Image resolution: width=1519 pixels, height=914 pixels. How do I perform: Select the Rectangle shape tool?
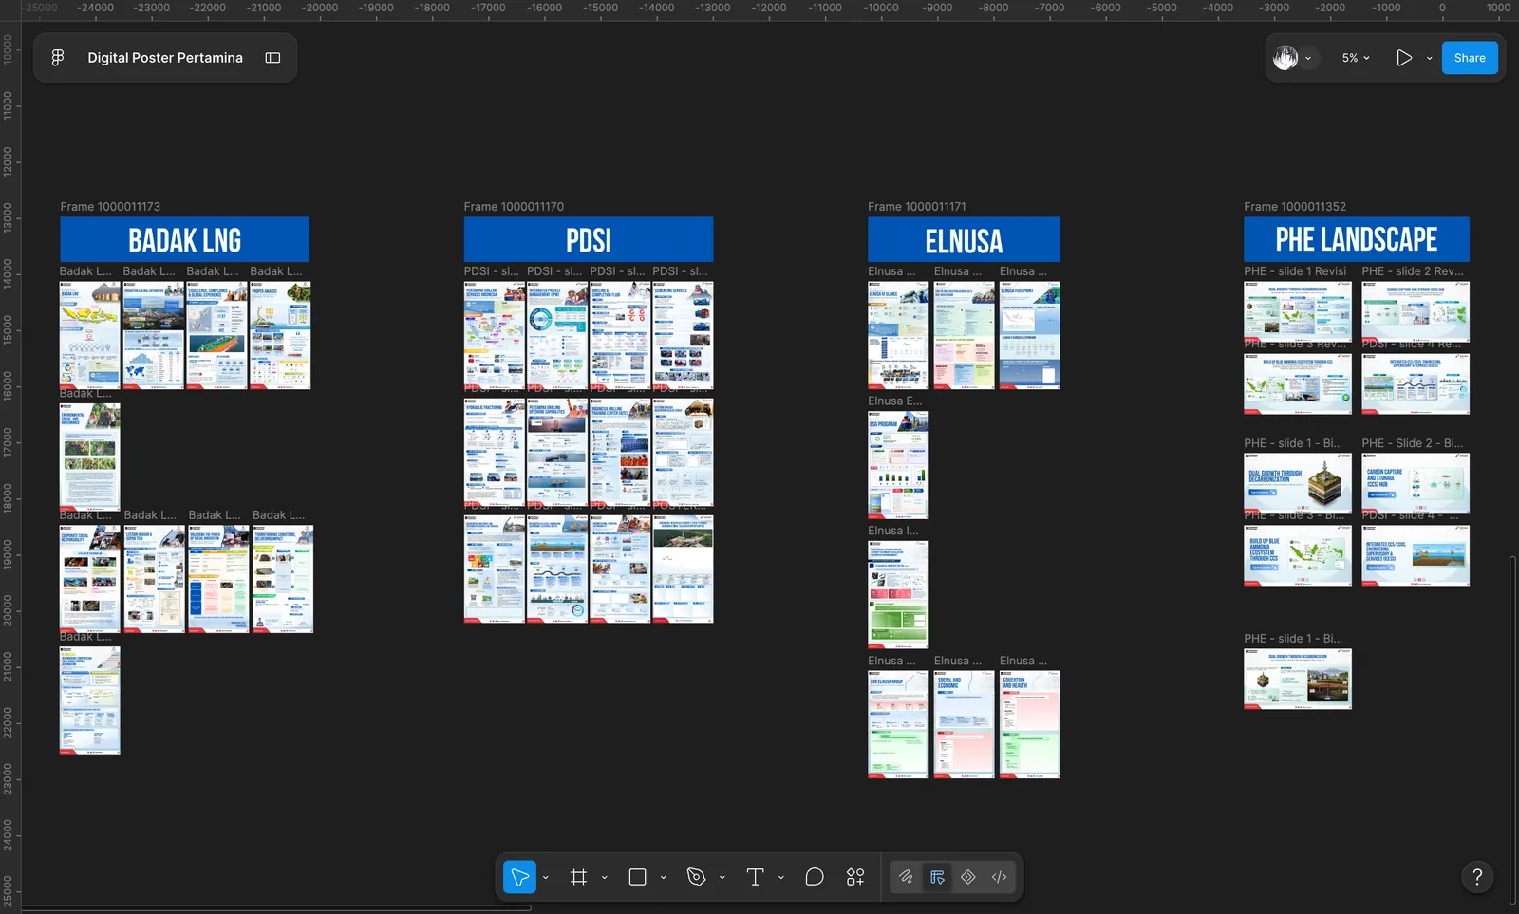pos(637,877)
